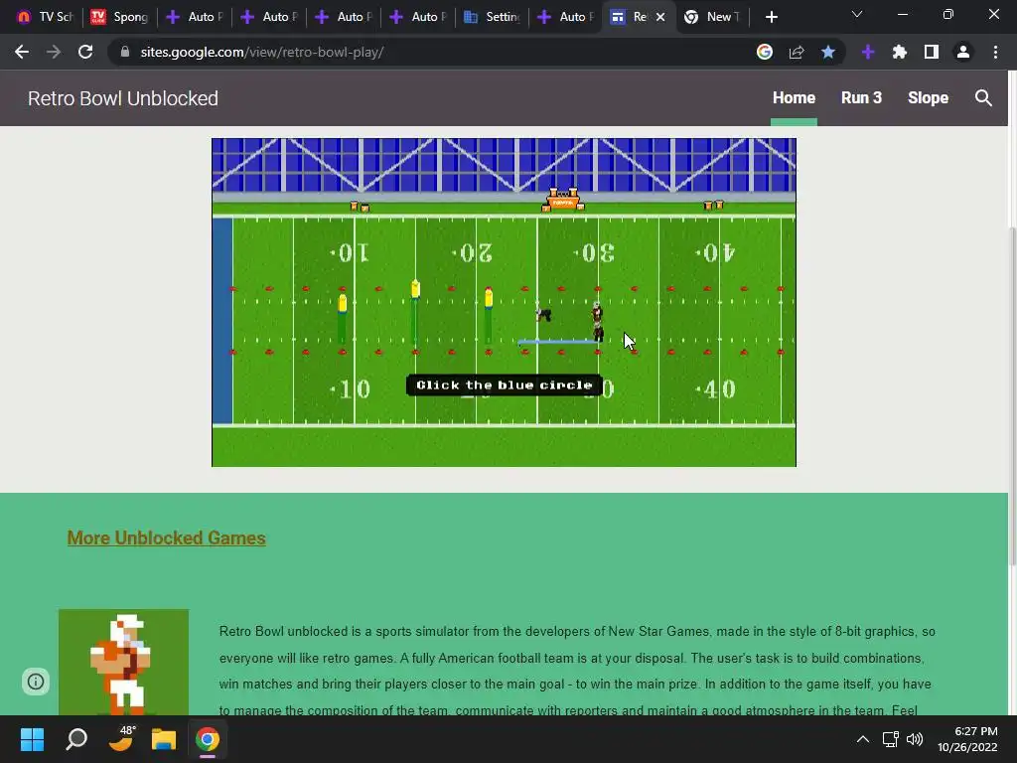
Task: Open the Windows Start menu
Action: click(x=32, y=739)
